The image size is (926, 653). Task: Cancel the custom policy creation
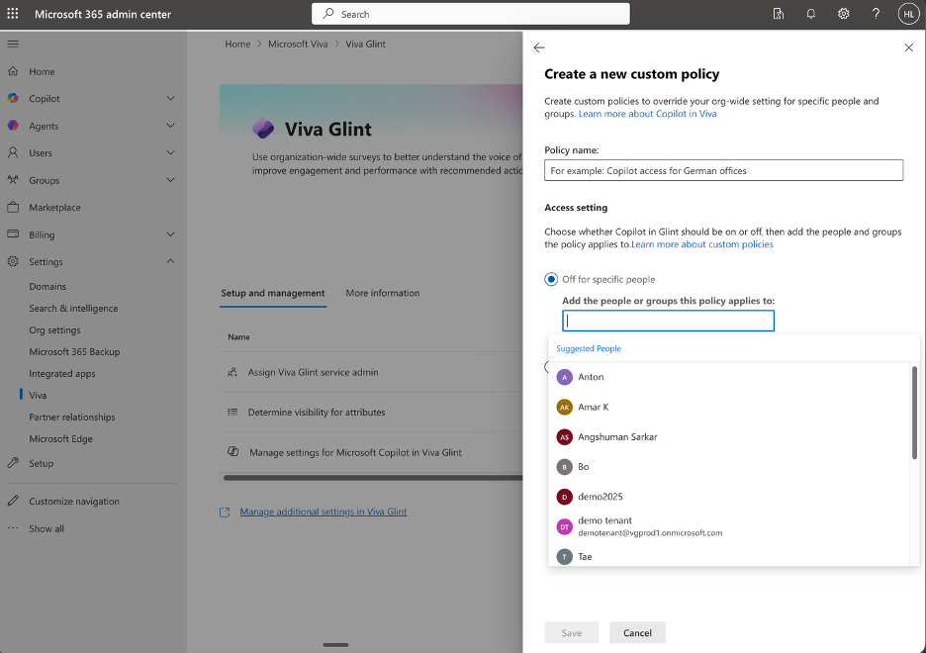tap(637, 632)
